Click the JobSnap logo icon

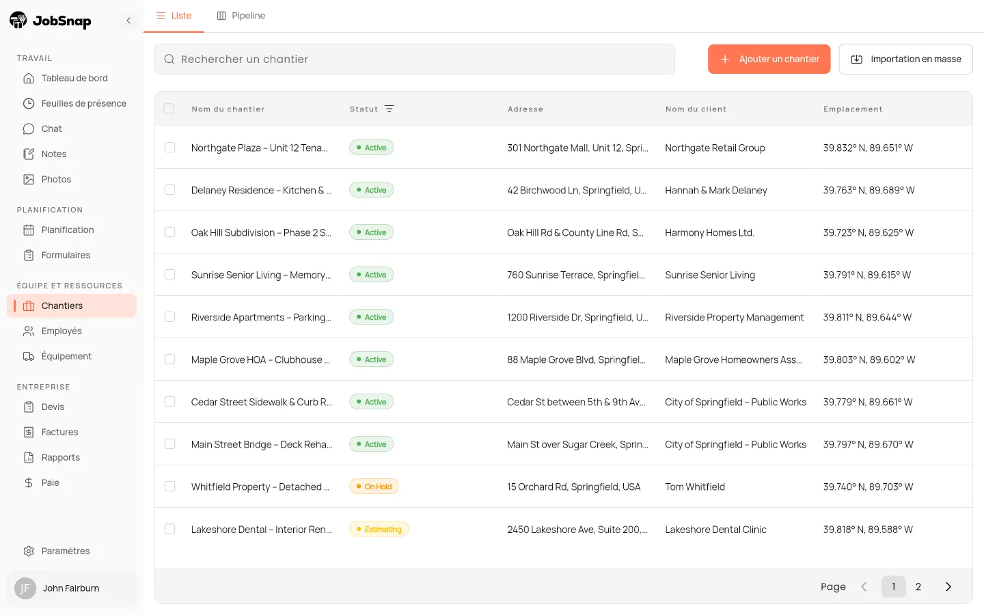click(x=18, y=20)
